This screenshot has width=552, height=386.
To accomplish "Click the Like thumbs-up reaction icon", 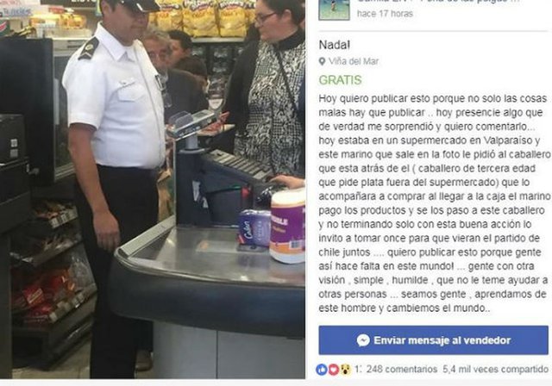I will click(322, 369).
